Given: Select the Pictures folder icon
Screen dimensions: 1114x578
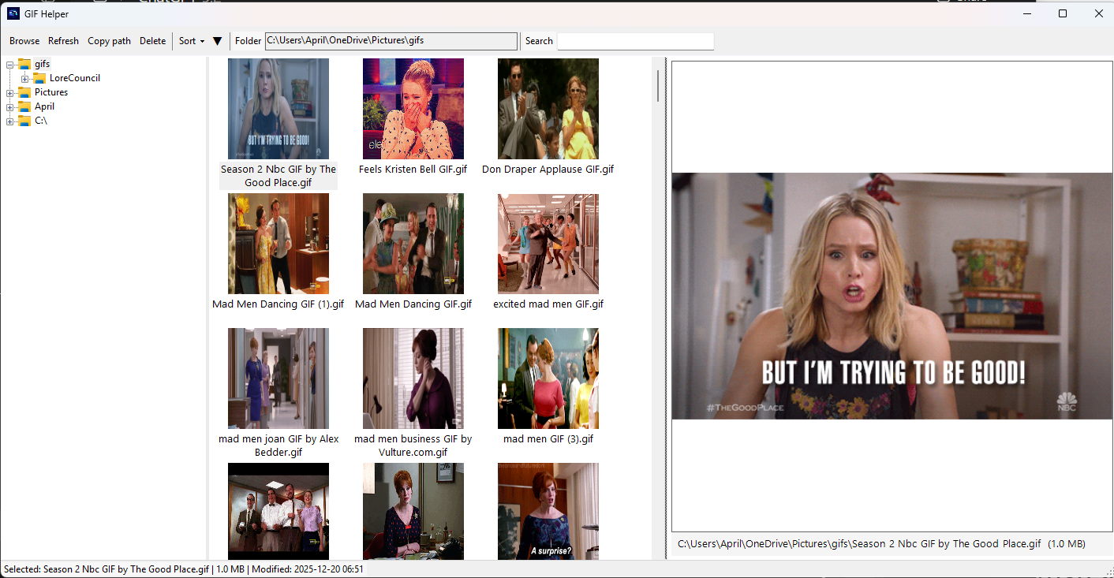Looking at the screenshot, I should coord(24,92).
